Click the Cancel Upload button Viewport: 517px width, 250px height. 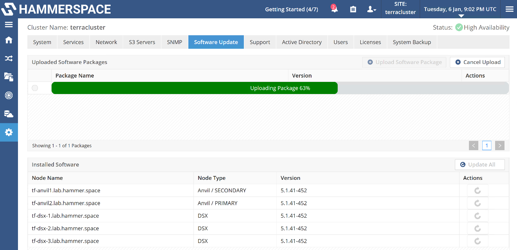[478, 62]
